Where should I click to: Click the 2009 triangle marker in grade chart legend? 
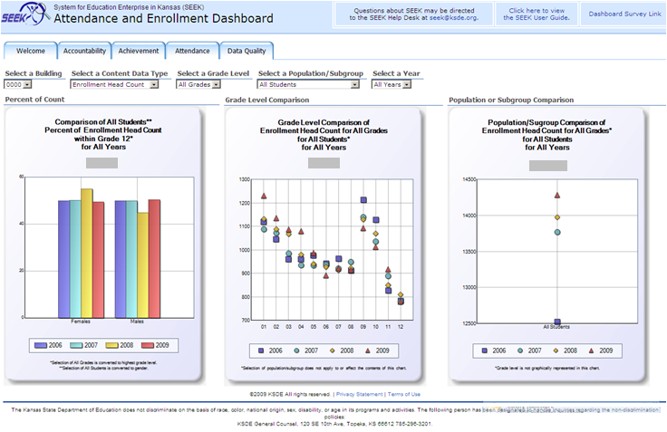click(366, 350)
